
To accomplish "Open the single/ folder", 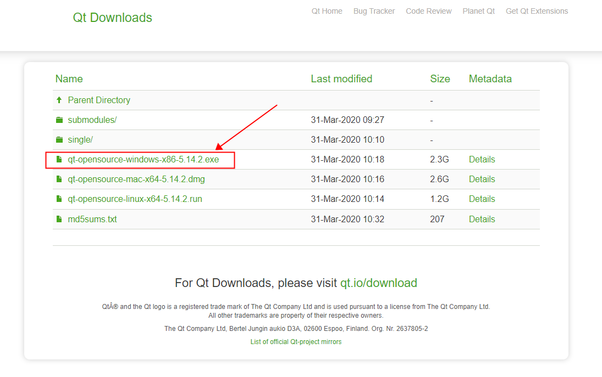I will point(80,140).
